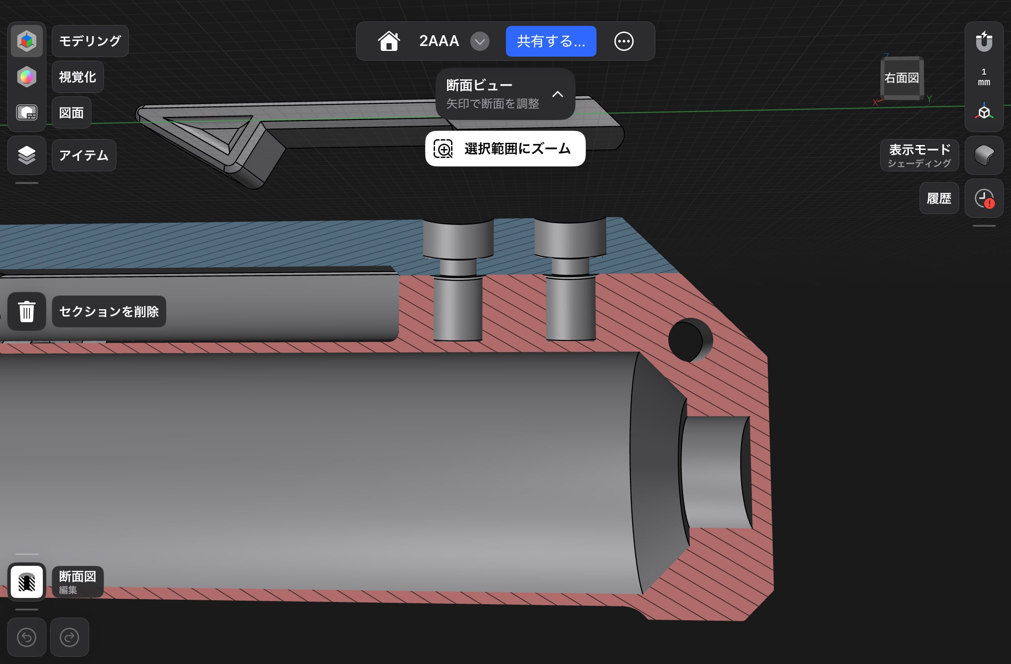The width and height of the screenshot is (1011, 664).
Task: Click the zoom-to-selection magnifier icon
Action: pyautogui.click(x=443, y=149)
